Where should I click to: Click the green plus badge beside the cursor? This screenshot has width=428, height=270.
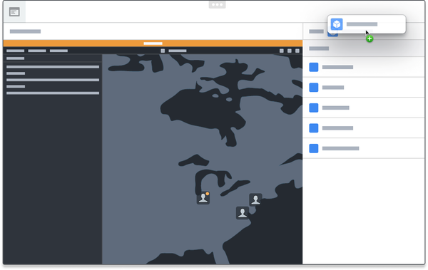370,39
